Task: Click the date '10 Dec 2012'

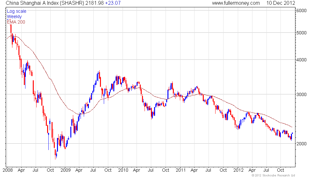Action: point(280,3)
